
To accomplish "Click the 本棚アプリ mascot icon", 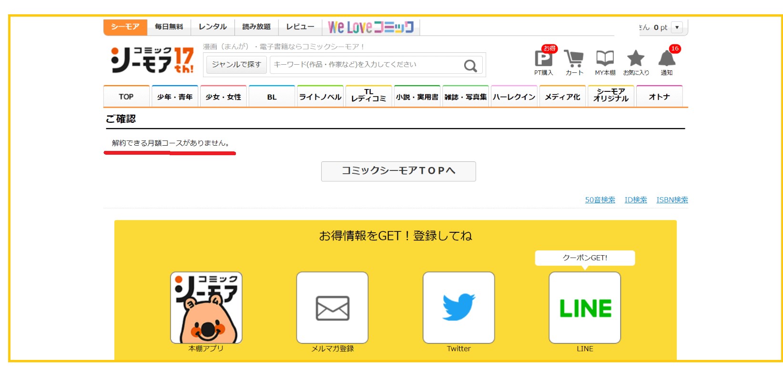I will click(x=206, y=308).
